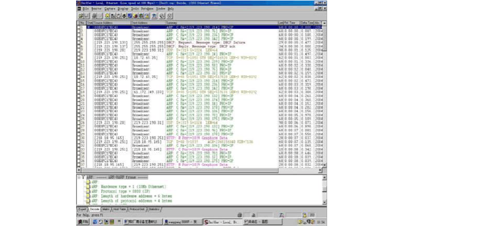Image resolution: width=496 pixels, height=226 pixels.
Task: Click the Start button on the taskbar
Action: (x=82, y=222)
